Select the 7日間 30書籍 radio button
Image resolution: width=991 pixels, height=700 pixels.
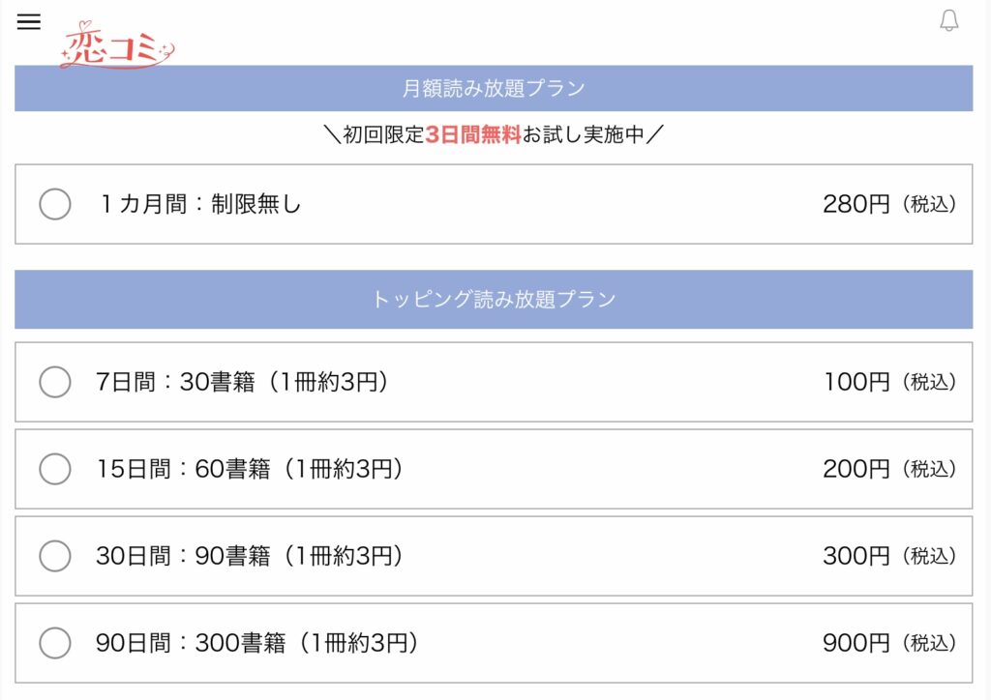[x=55, y=382]
